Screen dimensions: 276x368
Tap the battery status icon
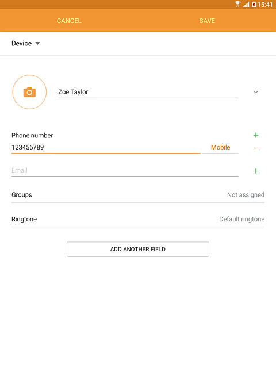pyautogui.click(x=254, y=5)
